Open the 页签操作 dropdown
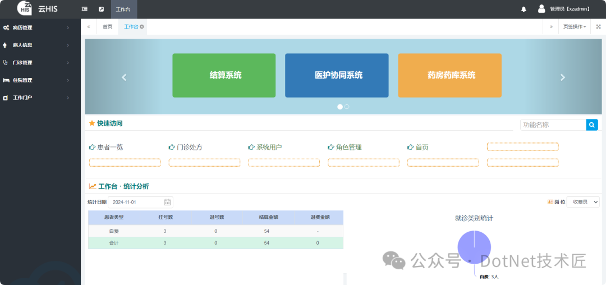Image resolution: width=606 pixels, height=285 pixels. (575, 26)
